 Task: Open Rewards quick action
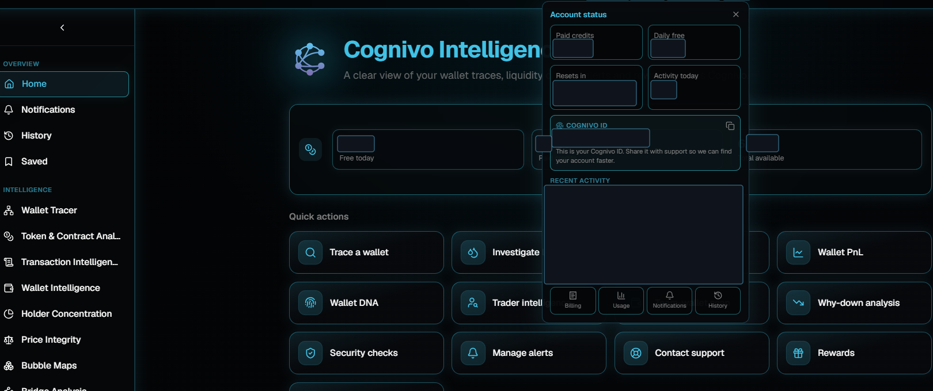pyautogui.click(x=854, y=353)
